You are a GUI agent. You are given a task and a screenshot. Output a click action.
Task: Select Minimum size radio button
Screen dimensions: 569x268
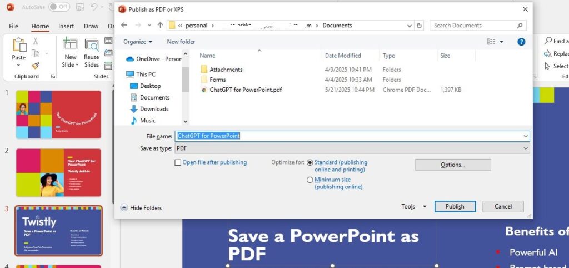tap(310, 180)
